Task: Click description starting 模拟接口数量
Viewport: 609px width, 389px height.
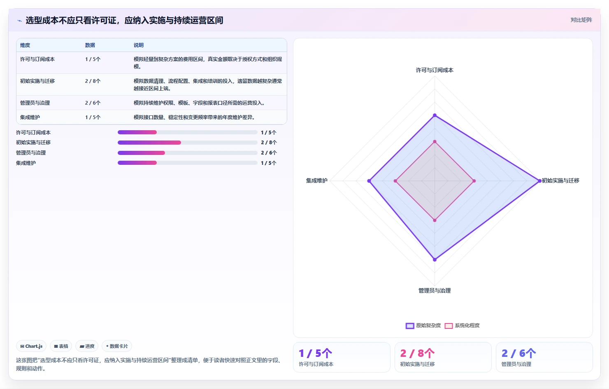Action: (194, 117)
